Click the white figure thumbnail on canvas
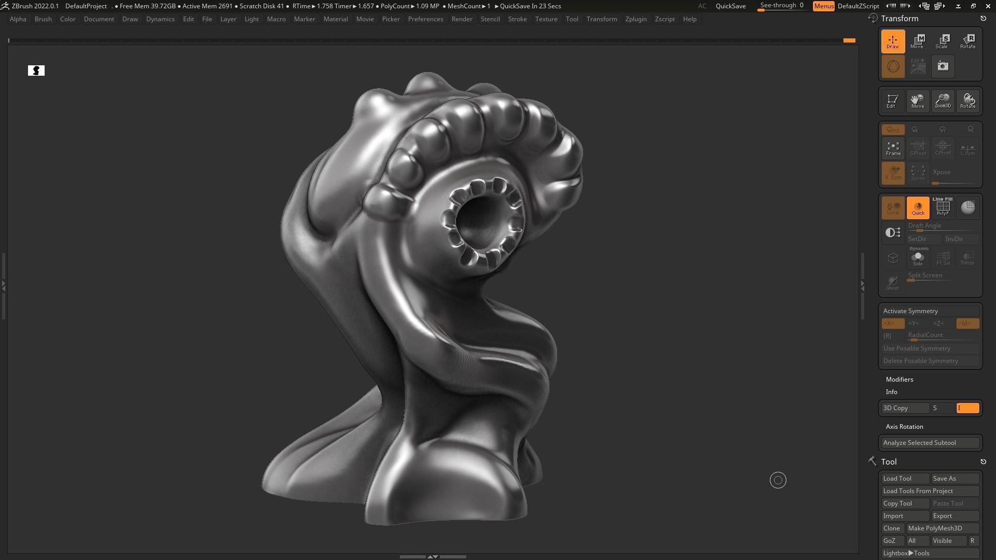 (36, 71)
